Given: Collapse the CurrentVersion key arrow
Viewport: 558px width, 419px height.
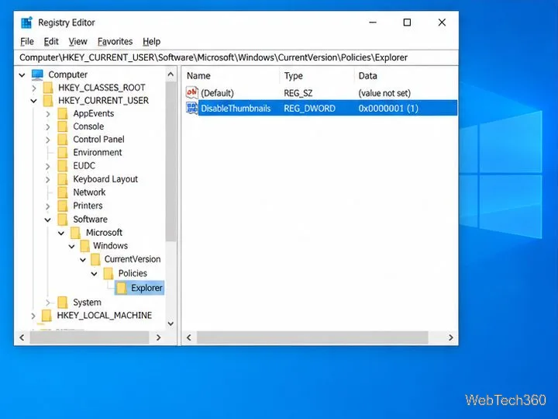Looking at the screenshot, I should click(x=83, y=260).
